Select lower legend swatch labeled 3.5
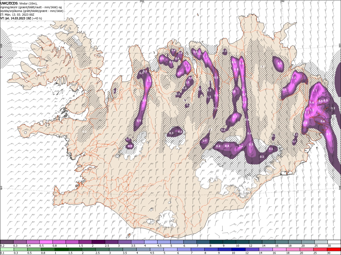Image resolution: width=341 pixels, height=255 pixels. [x=129, y=249]
